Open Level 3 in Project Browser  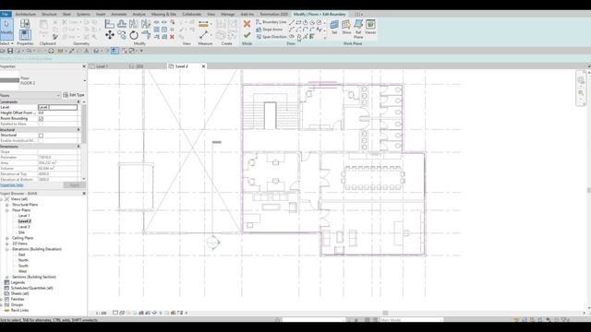24,227
